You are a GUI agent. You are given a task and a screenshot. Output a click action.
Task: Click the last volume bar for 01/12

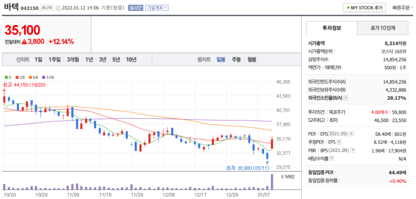pyautogui.click(x=272, y=182)
